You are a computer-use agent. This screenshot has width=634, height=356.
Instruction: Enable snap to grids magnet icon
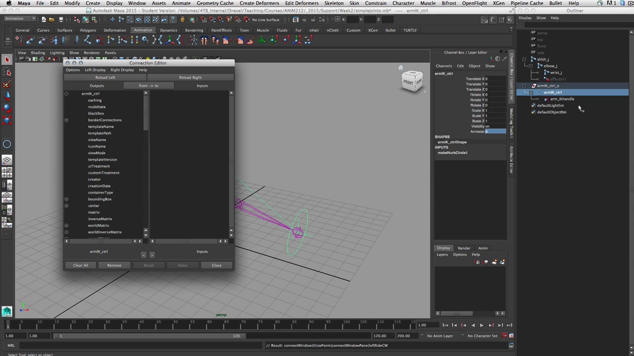click(203, 20)
